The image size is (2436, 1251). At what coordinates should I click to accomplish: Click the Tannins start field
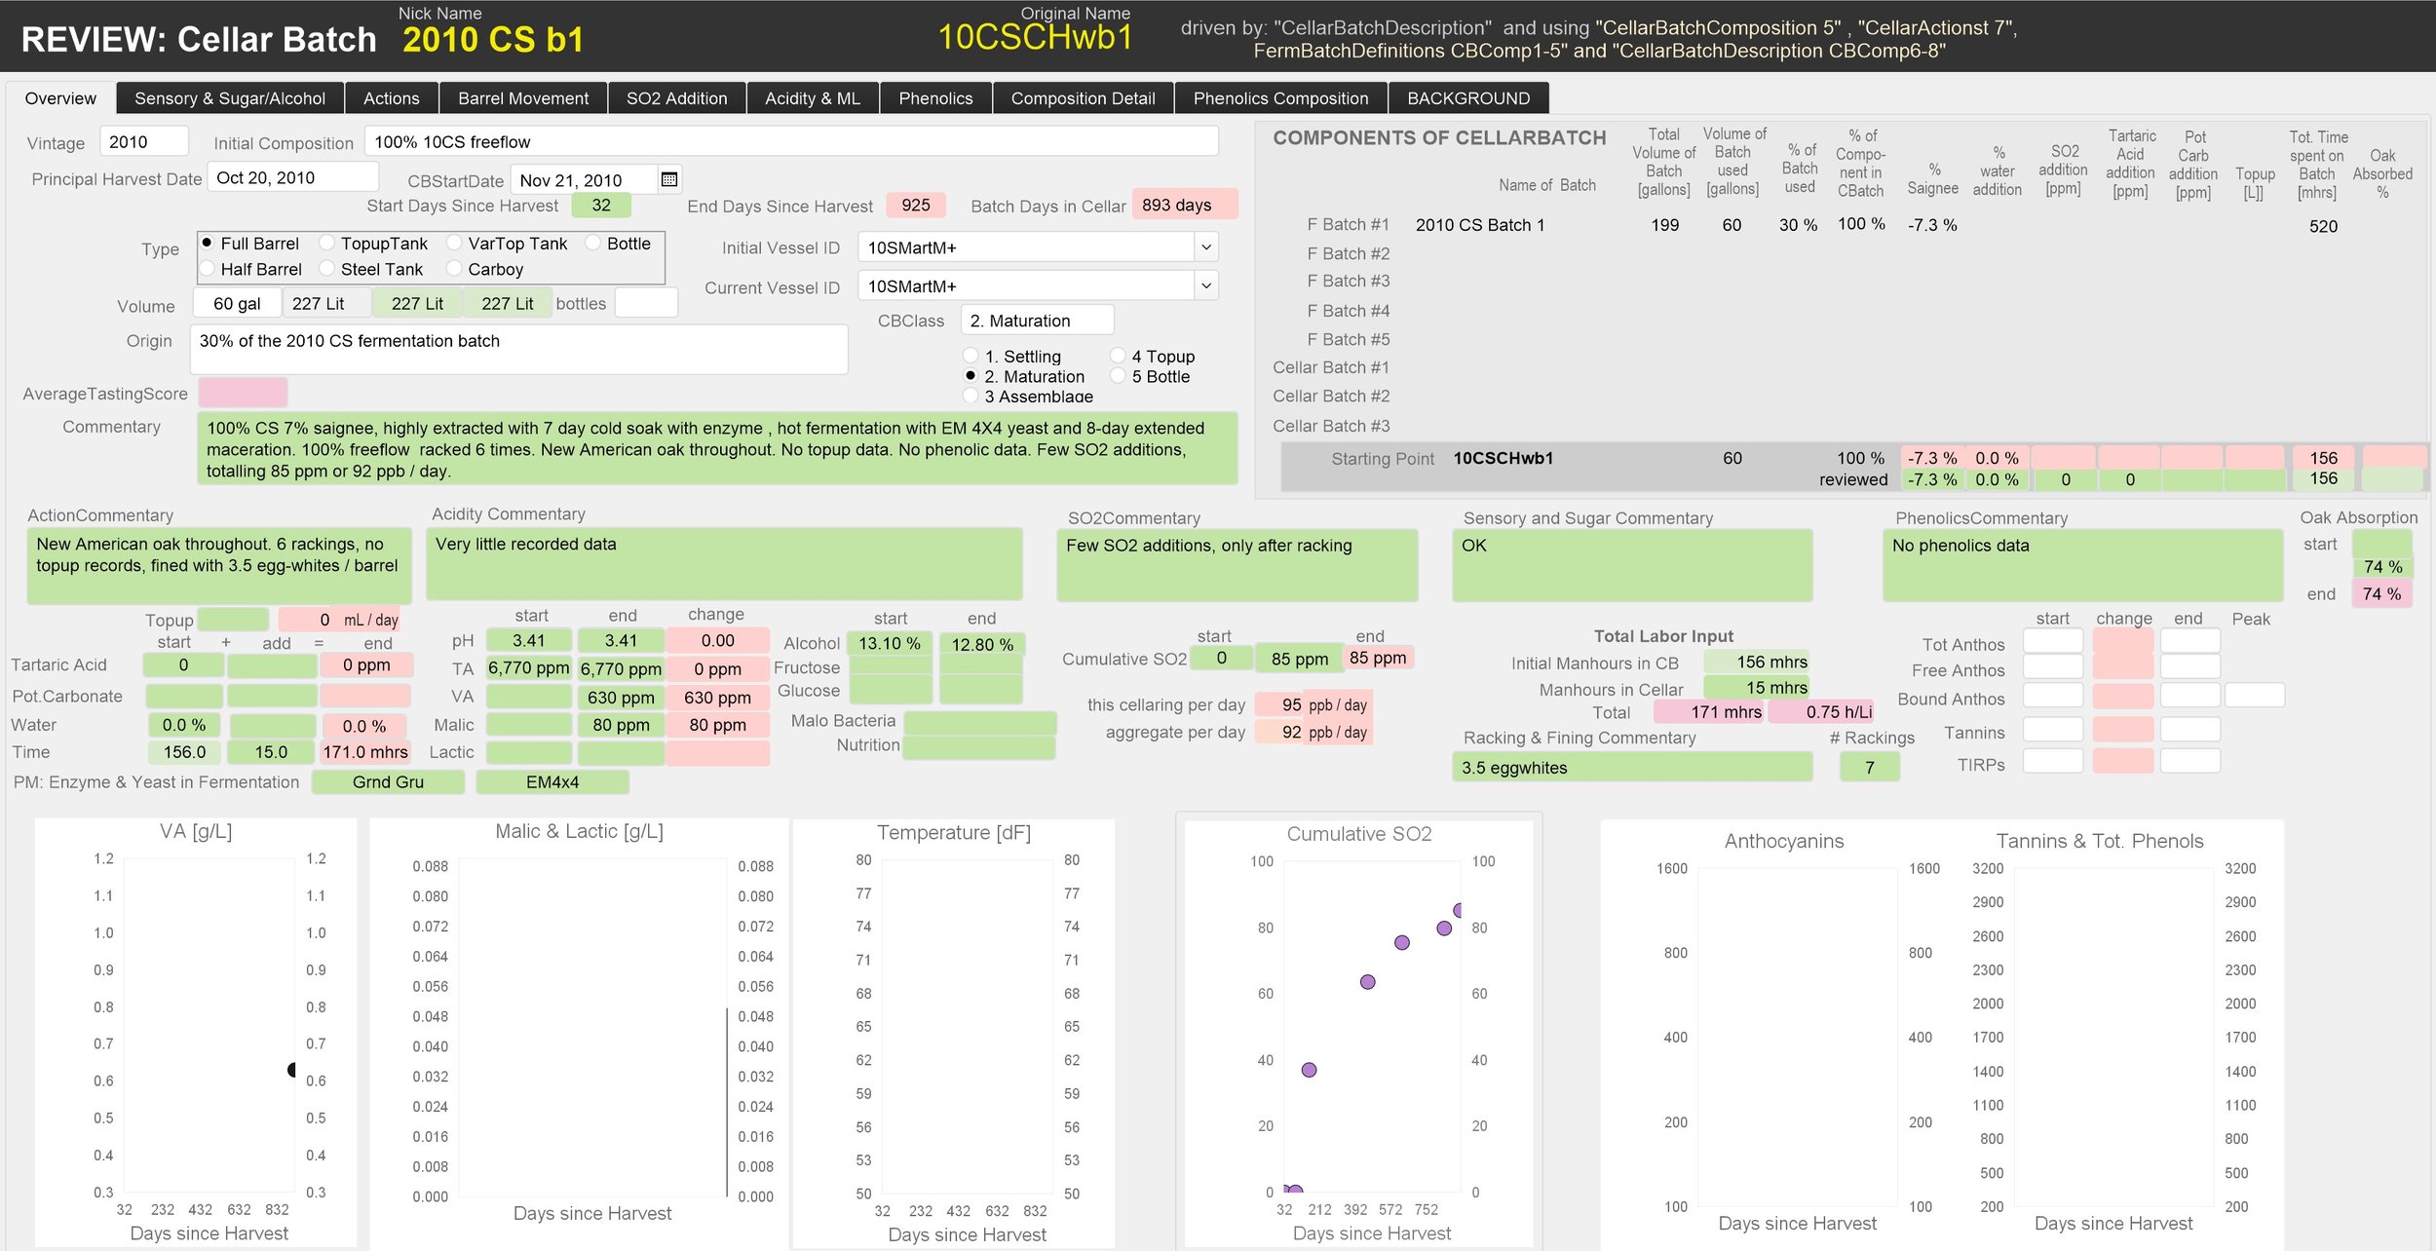pos(2053,730)
